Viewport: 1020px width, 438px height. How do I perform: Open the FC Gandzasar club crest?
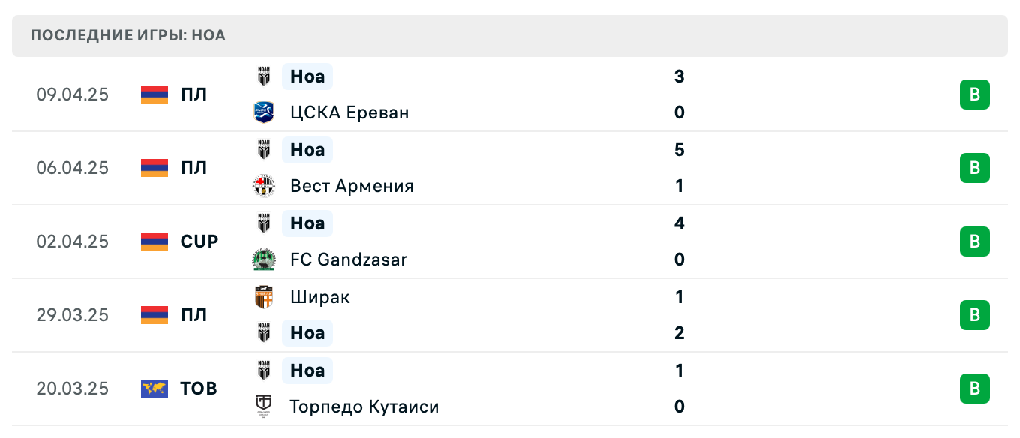[x=263, y=259]
